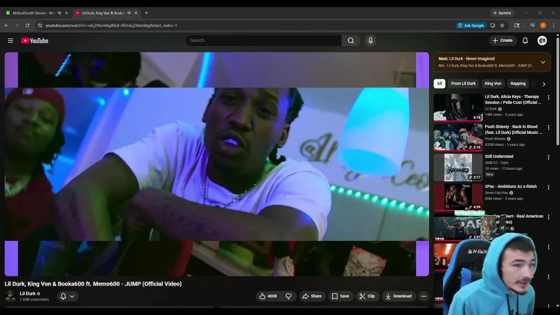Mute the Lil Durk YouTube tab
Viewport: 560px width, 315px height.
tap(129, 13)
